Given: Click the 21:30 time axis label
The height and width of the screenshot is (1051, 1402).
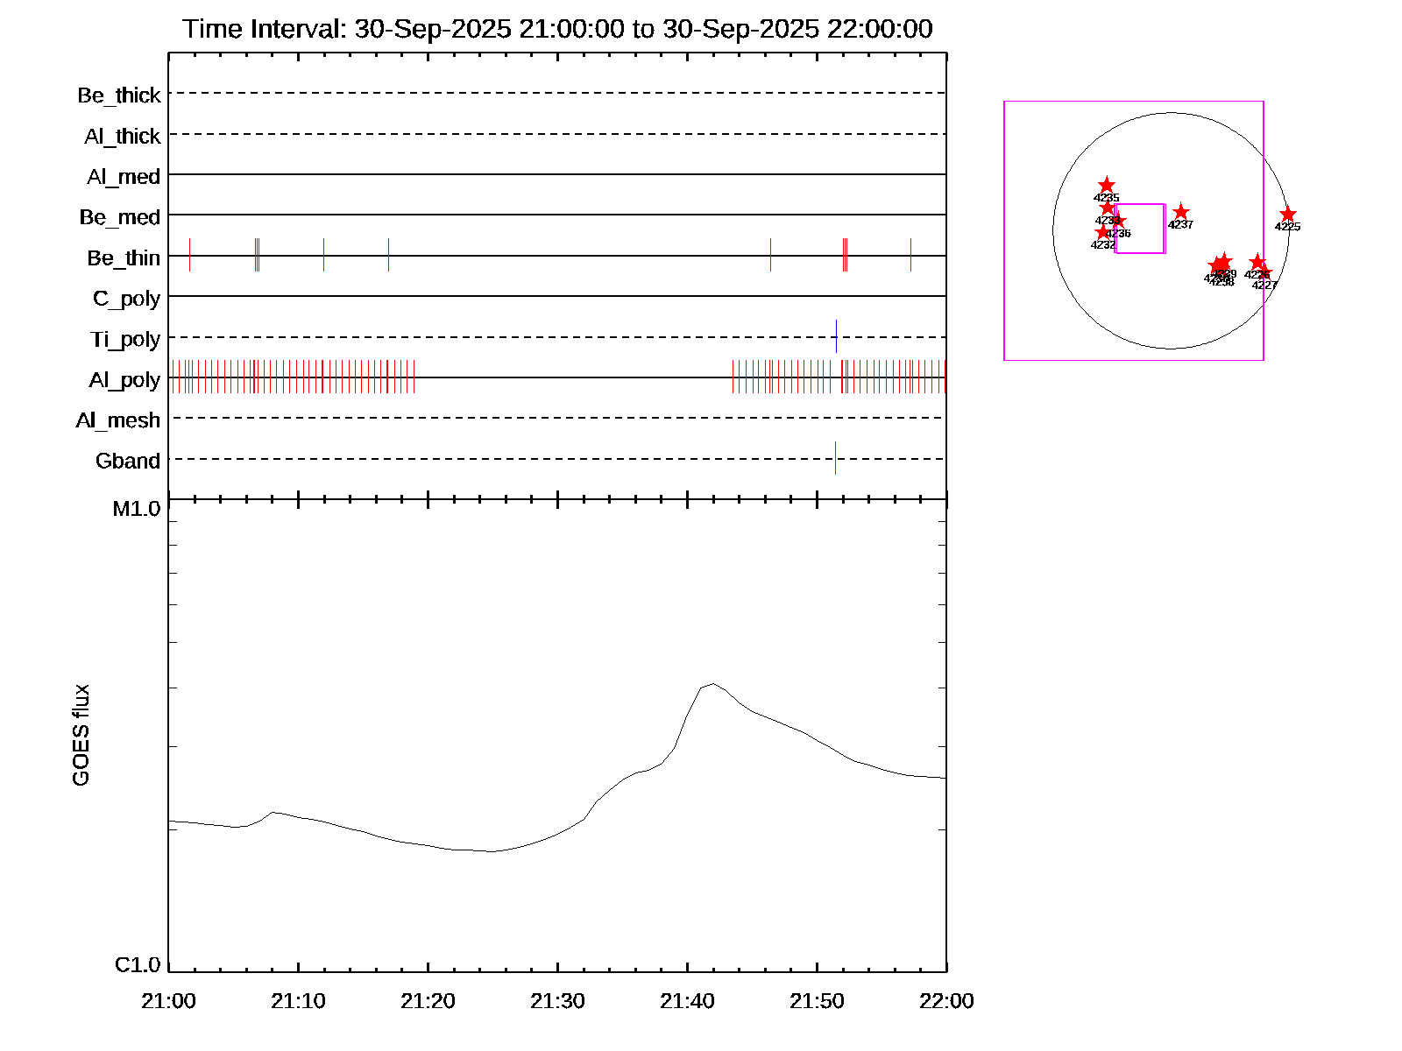Looking at the screenshot, I should click(x=557, y=1001).
